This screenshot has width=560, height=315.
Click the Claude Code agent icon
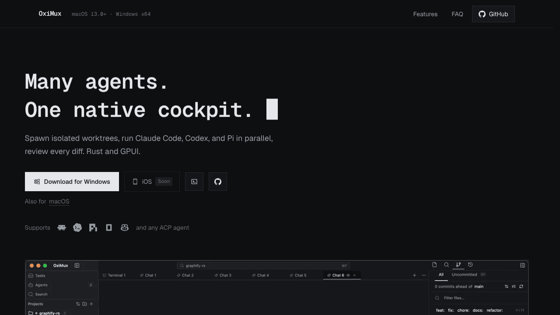62,227
